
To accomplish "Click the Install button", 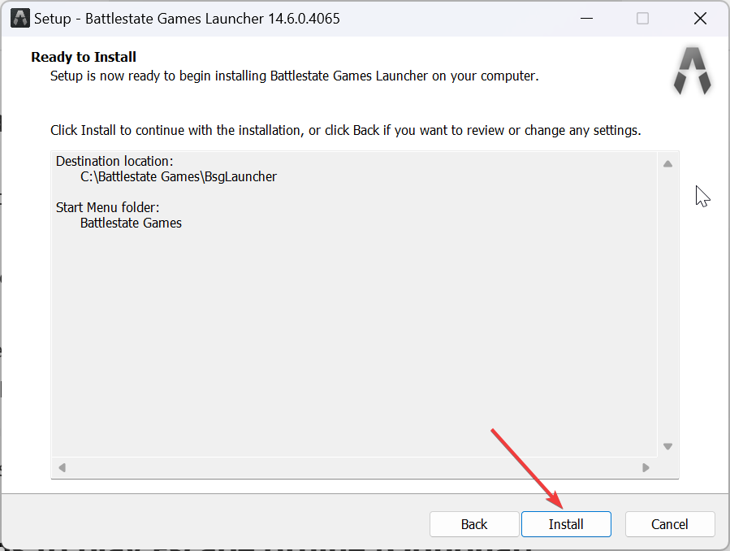I will [x=566, y=524].
